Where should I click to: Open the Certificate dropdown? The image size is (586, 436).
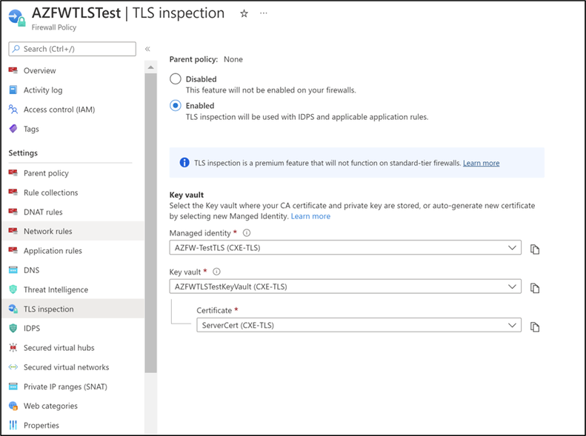359,325
